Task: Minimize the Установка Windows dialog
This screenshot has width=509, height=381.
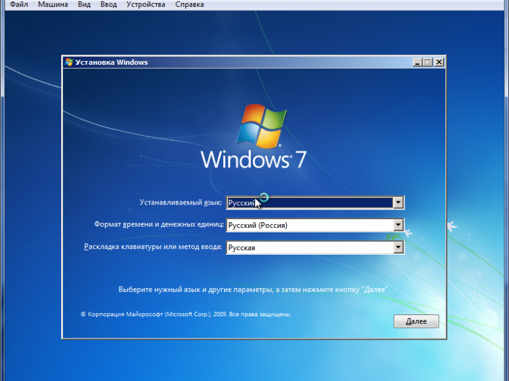Action: tap(417, 62)
